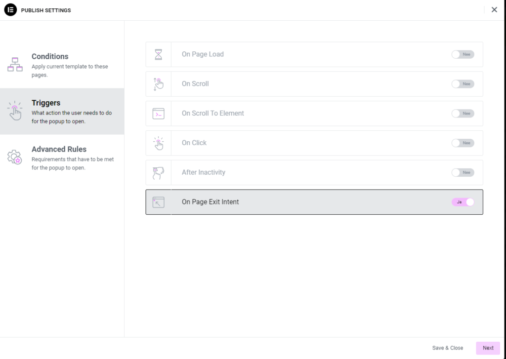Click the On Scroll To Element icon
This screenshot has width=506, height=359.
[x=159, y=114]
